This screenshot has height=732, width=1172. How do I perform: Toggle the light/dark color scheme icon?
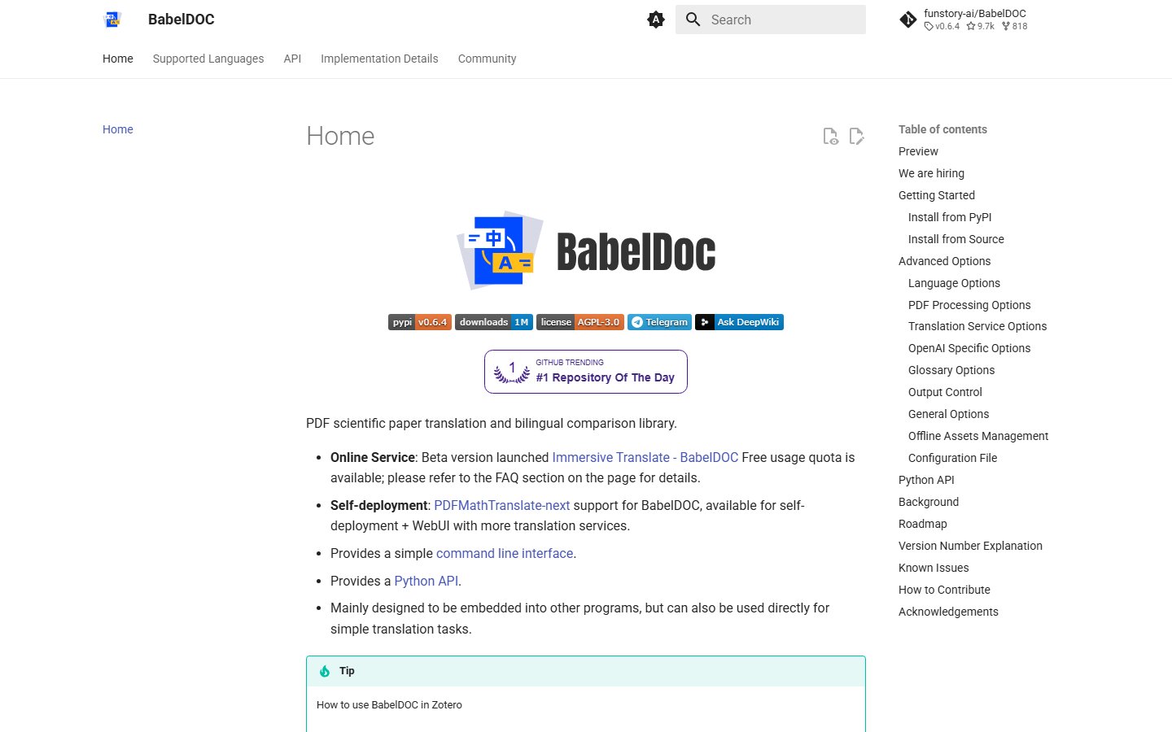(656, 20)
